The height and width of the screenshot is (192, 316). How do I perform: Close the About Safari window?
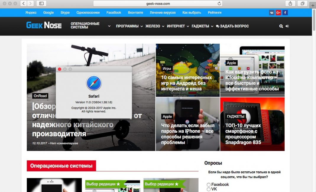[59, 69]
